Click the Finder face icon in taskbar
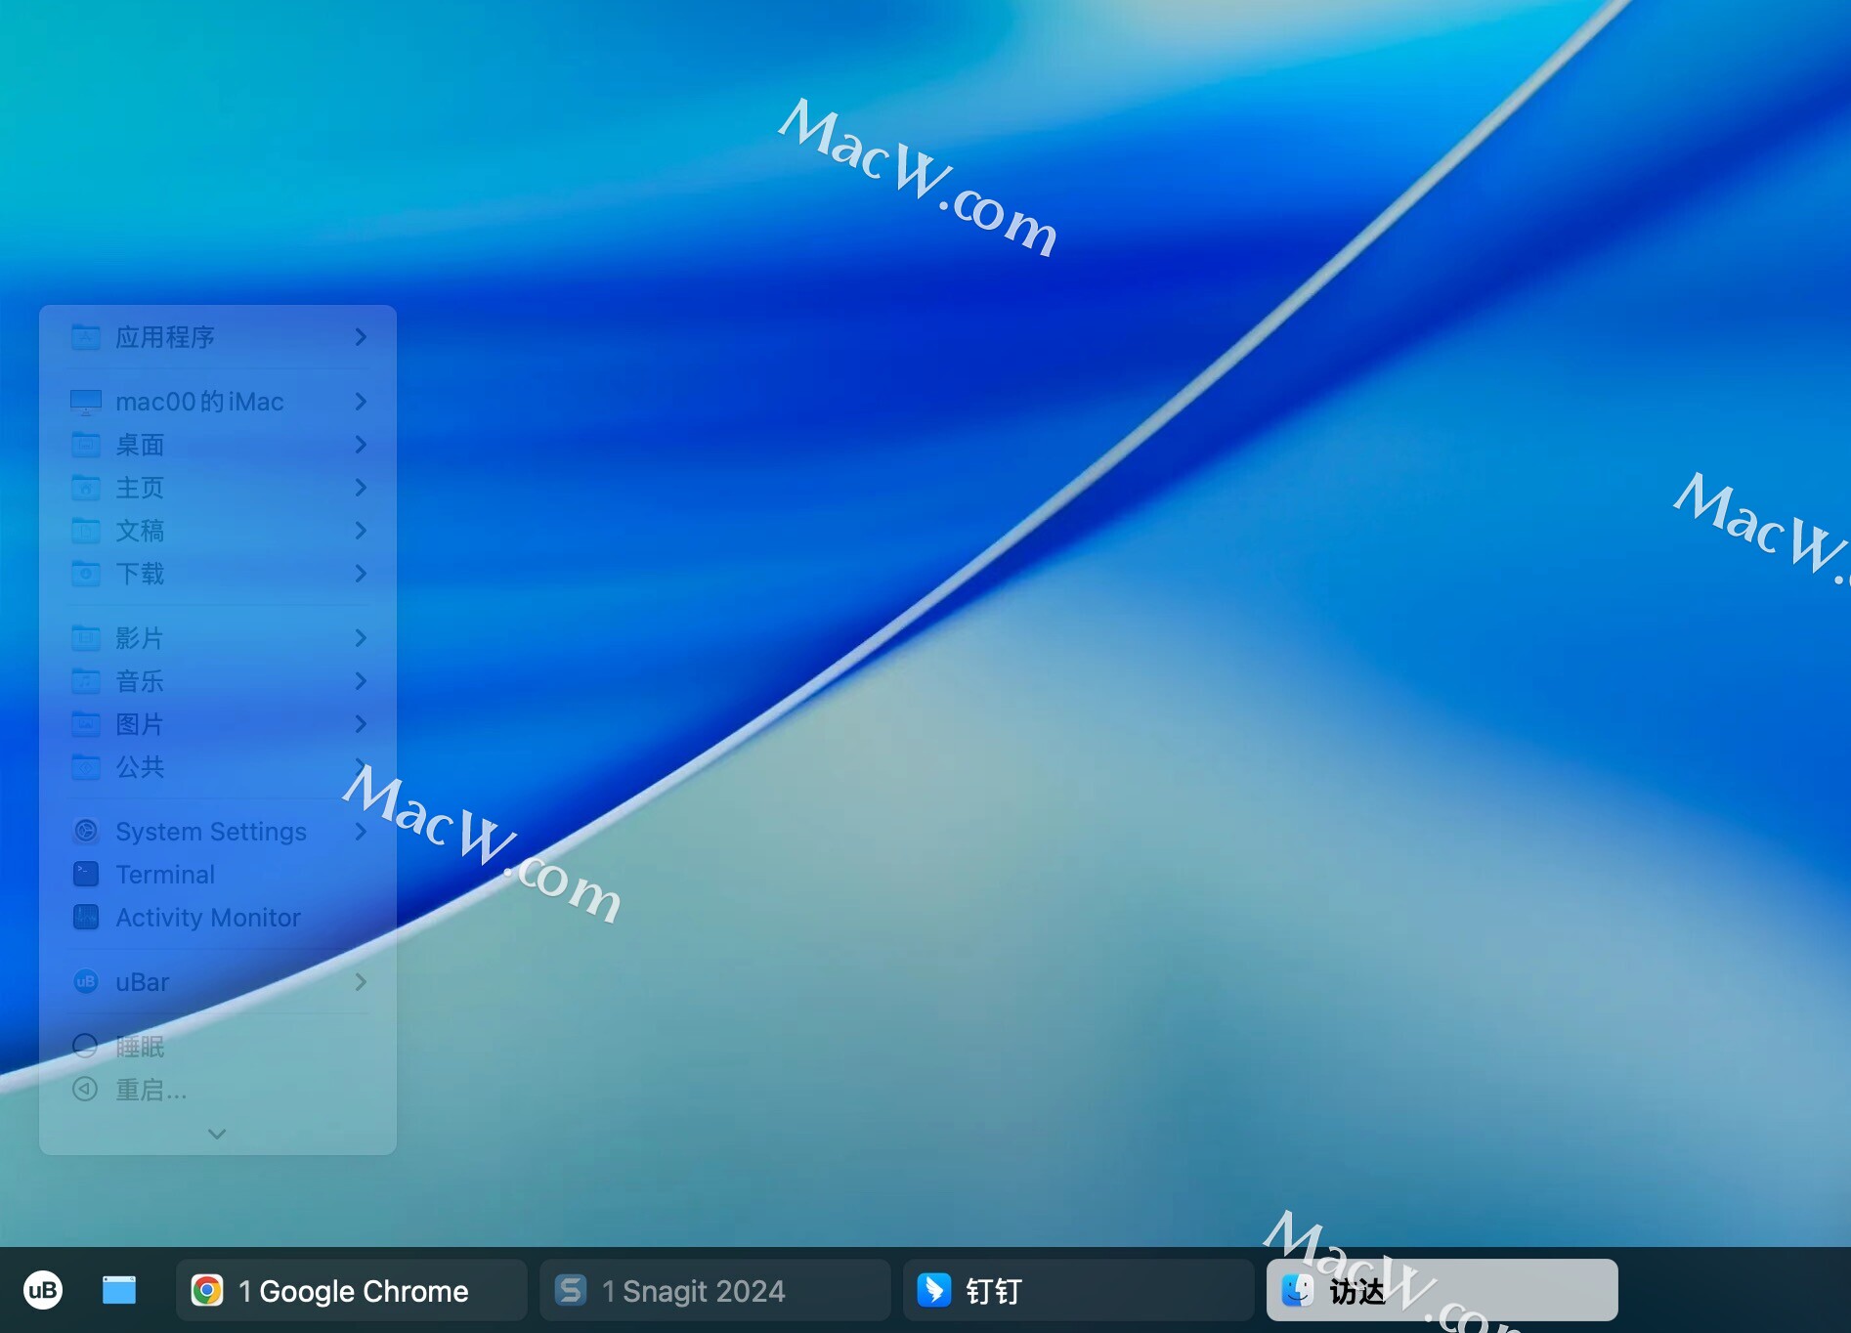The image size is (1851, 1333). (x=1298, y=1290)
